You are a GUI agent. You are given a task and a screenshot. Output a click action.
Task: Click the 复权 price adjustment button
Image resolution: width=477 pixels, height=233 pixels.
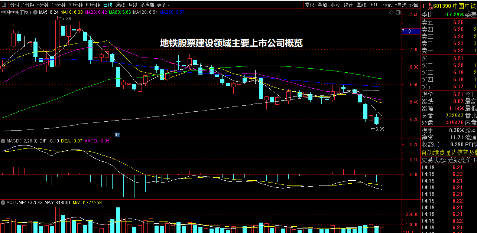click(309, 5)
